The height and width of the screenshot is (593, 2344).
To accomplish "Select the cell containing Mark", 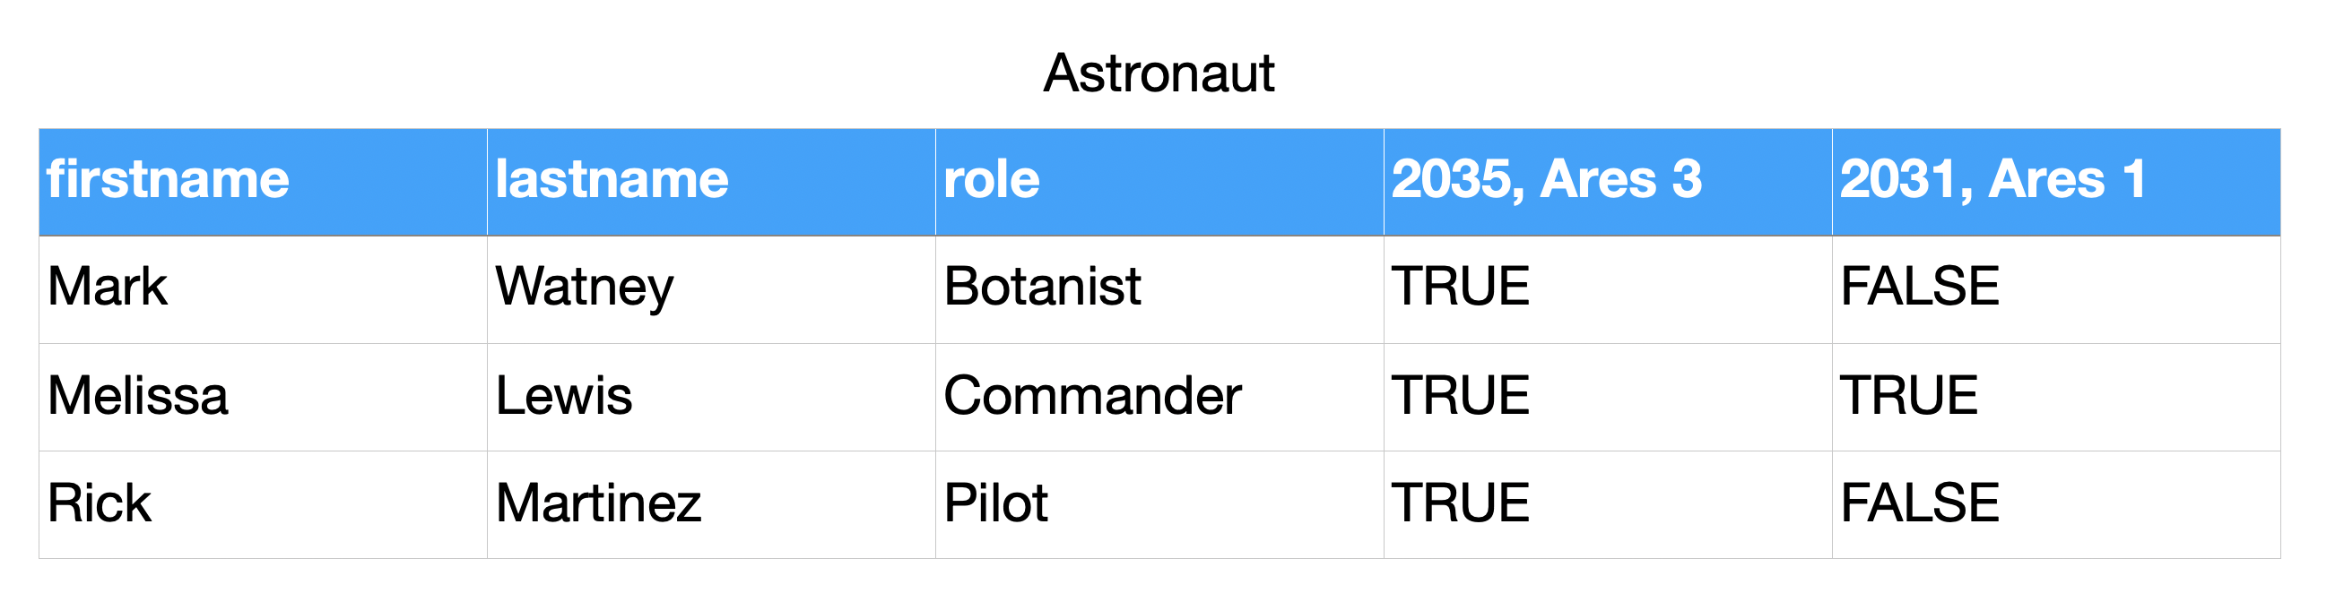I will [262, 288].
